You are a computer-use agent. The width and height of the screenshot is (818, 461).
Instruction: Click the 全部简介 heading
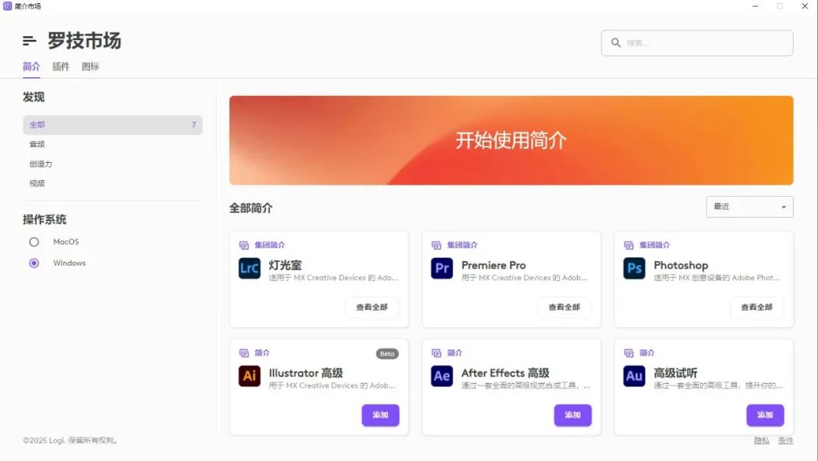[x=251, y=208]
